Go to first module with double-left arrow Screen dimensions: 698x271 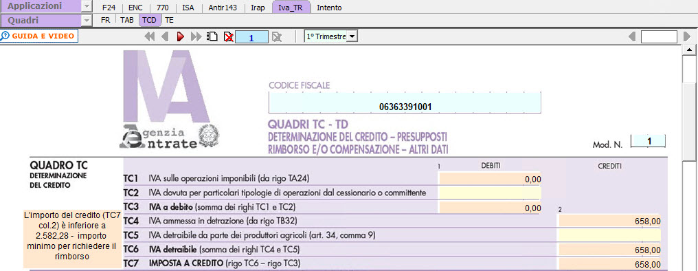[150, 36]
